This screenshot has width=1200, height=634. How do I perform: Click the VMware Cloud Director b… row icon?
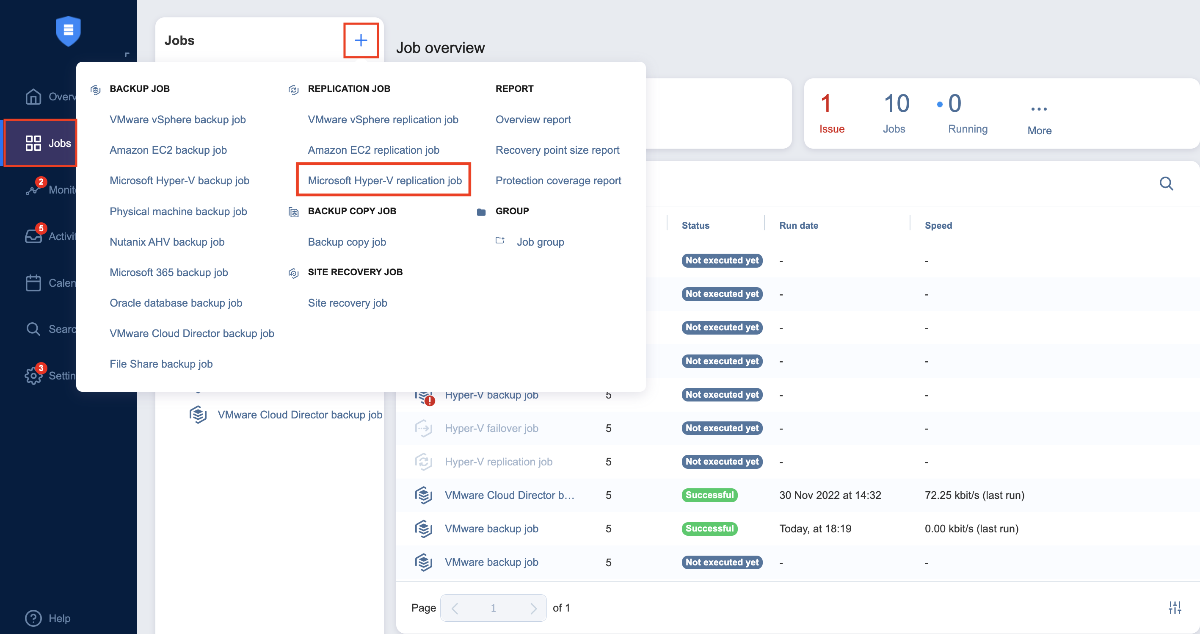[x=423, y=495]
